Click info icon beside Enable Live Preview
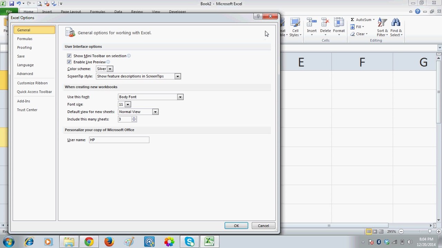This screenshot has width=442, height=248. click(108, 62)
